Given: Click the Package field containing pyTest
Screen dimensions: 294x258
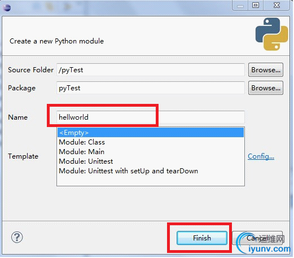Looking at the screenshot, I should click(x=151, y=88).
